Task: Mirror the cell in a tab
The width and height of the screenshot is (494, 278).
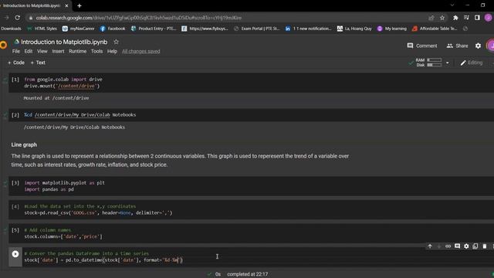Action: pos(475,246)
